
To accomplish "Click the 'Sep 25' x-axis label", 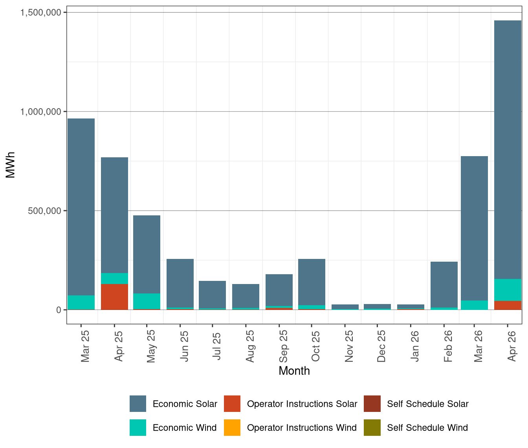I will [283, 346].
